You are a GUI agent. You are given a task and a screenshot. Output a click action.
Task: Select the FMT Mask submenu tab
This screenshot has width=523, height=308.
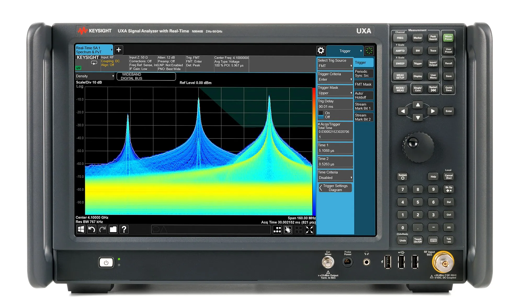[363, 84]
